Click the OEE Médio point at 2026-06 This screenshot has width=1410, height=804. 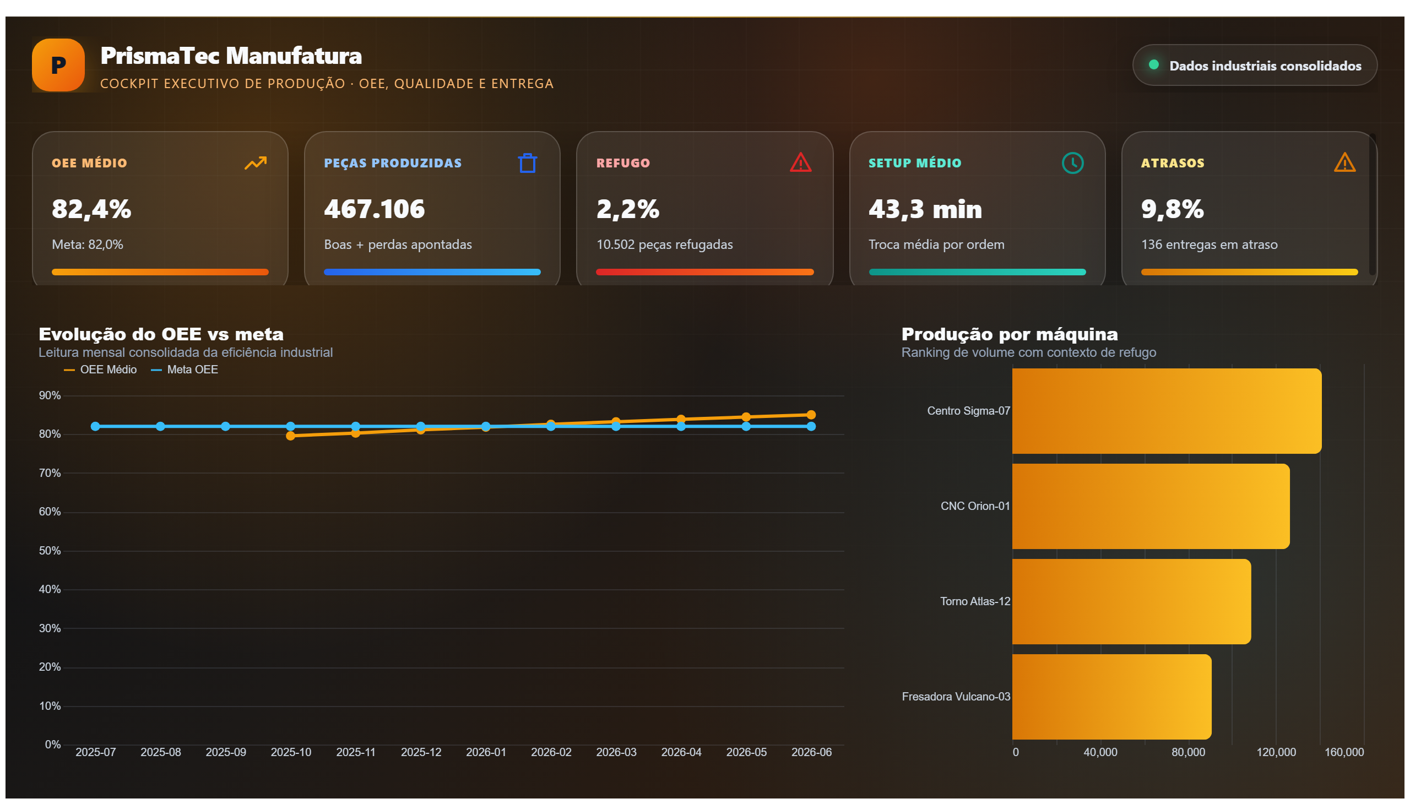[811, 415]
